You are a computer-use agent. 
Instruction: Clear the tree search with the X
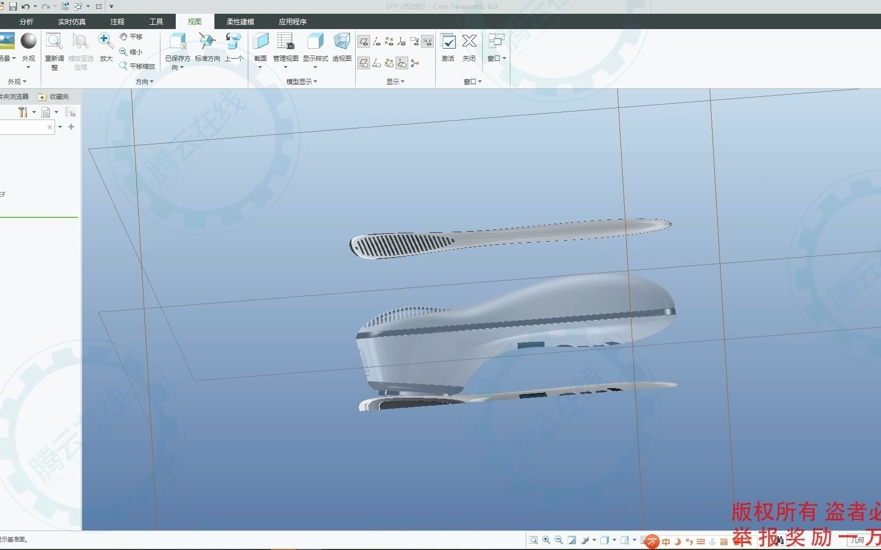pos(50,127)
